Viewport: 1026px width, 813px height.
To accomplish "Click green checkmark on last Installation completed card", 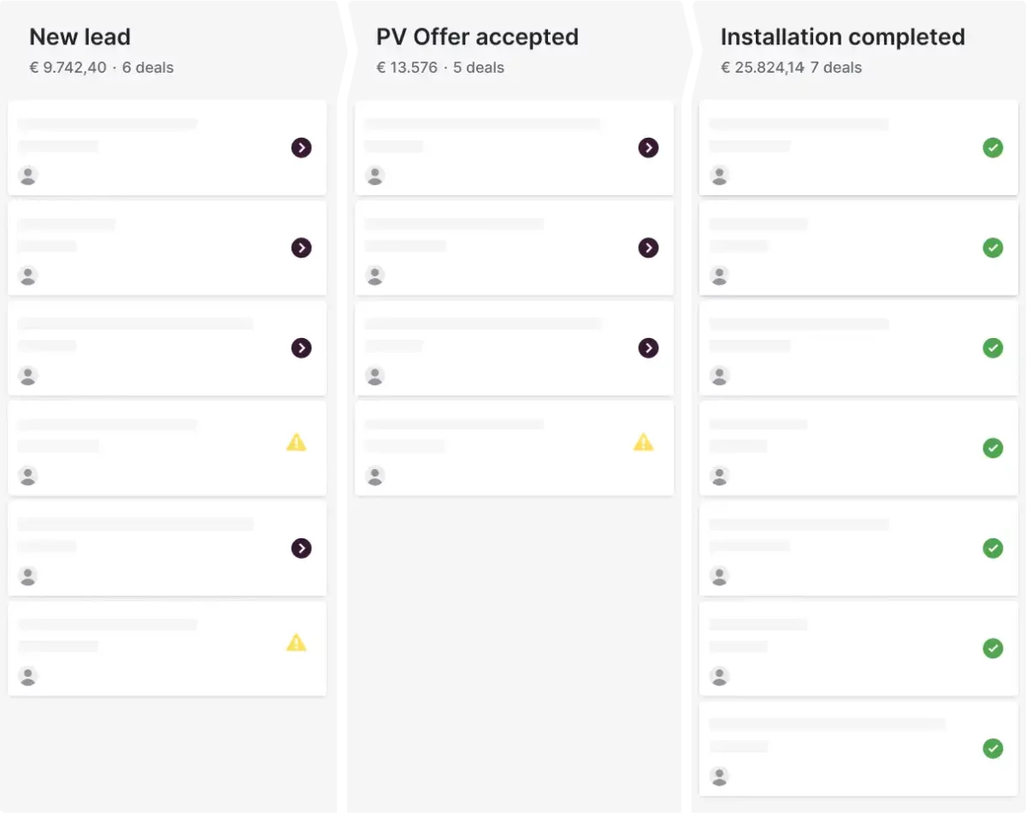I will 993,749.
